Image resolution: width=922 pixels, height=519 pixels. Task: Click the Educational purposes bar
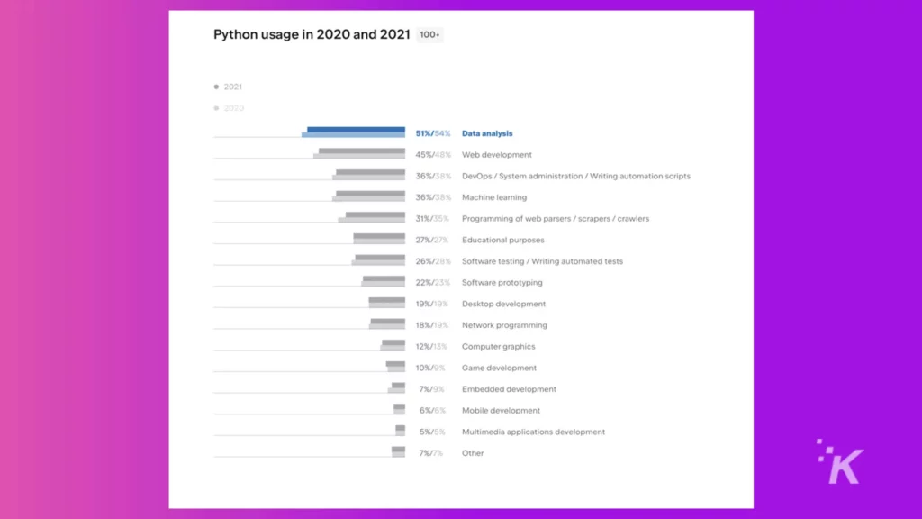(379, 238)
